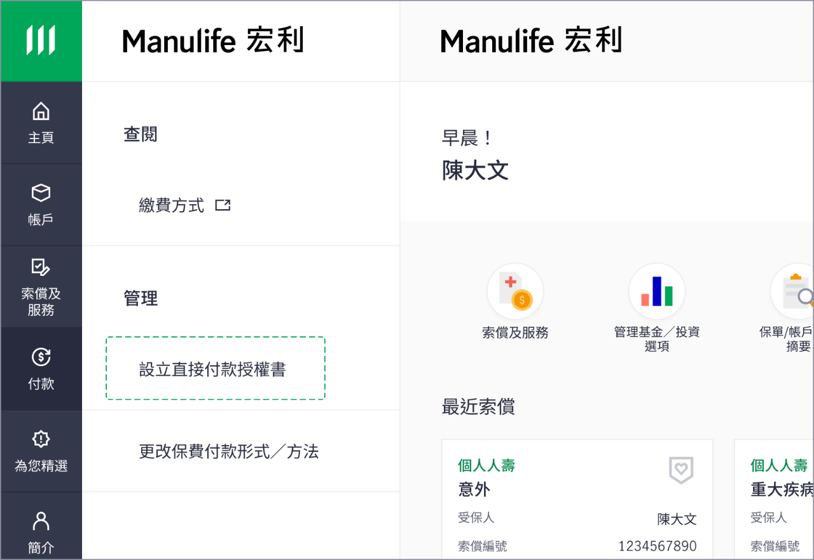
Task: Open 索償及服務 in the sidebar
Action: (41, 287)
